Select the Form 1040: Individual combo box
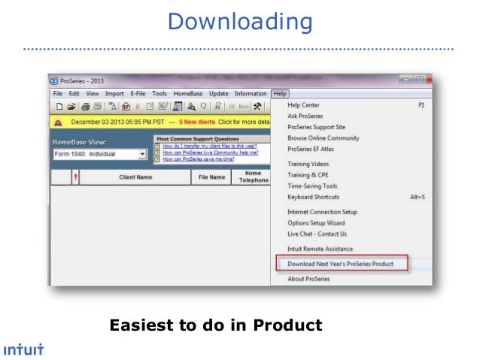This screenshot has width=480, height=360. click(x=100, y=154)
